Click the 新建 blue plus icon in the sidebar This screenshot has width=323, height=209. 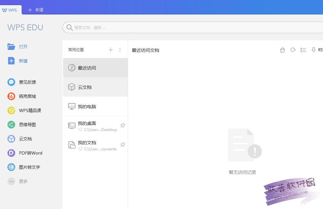point(11,61)
